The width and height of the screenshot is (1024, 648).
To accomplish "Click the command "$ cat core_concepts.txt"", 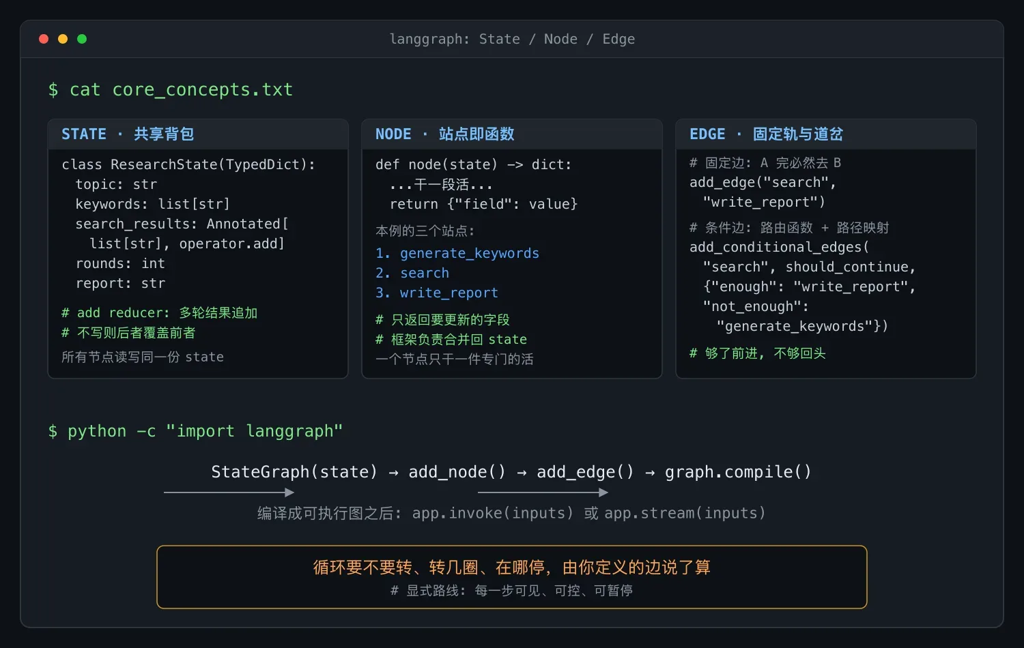I will pyautogui.click(x=171, y=89).
